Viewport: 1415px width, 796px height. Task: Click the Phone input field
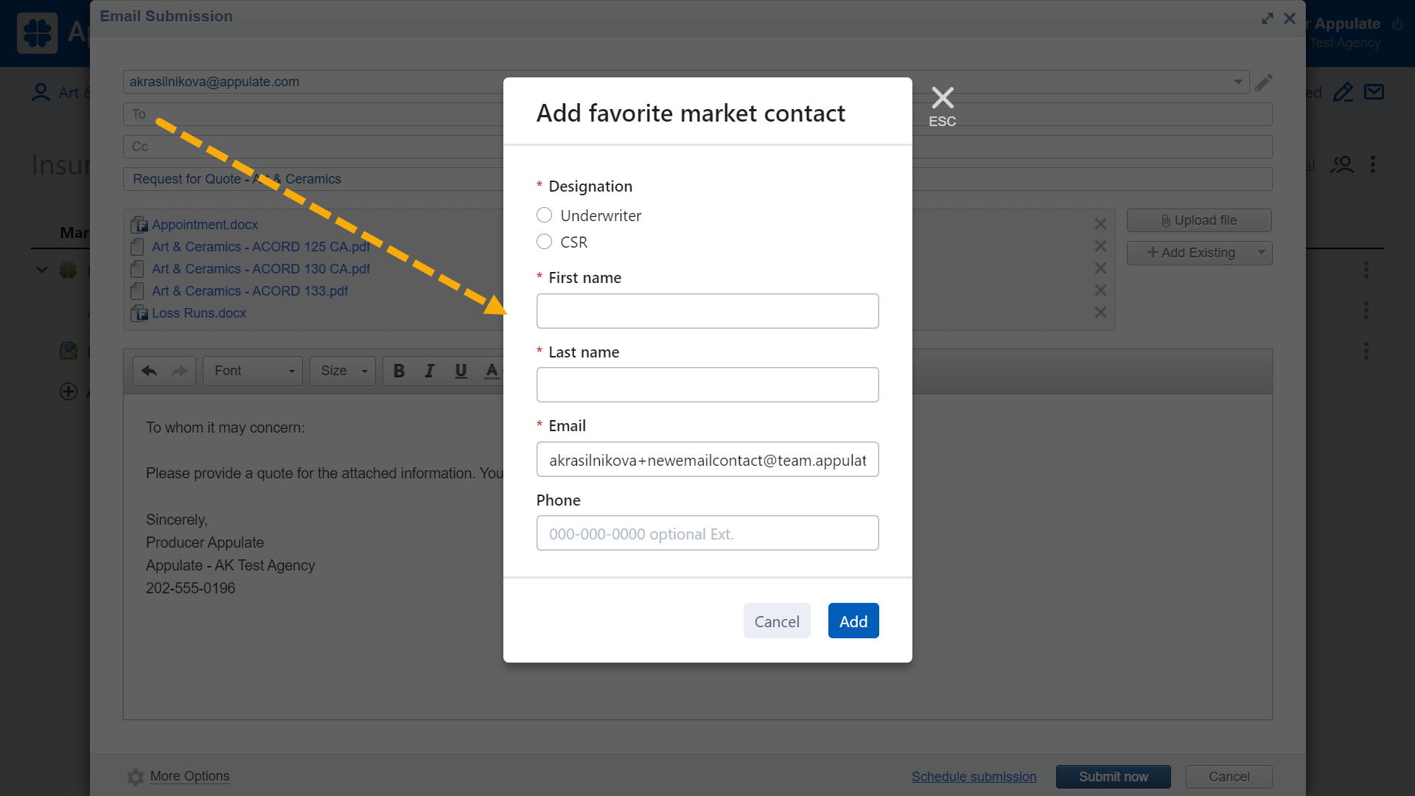click(x=707, y=534)
